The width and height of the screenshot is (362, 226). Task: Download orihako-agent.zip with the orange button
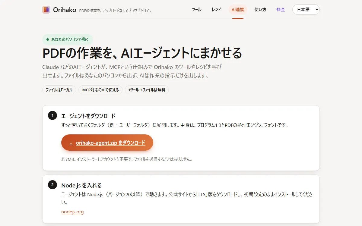(x=107, y=143)
